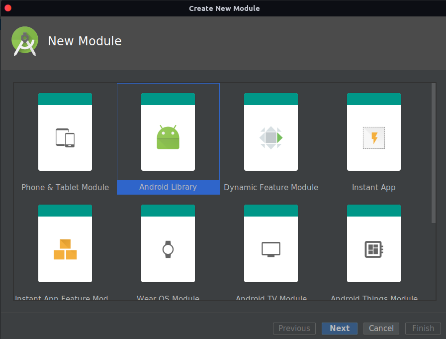
Task: Select the Wear OS Module label
Action: coord(168,298)
